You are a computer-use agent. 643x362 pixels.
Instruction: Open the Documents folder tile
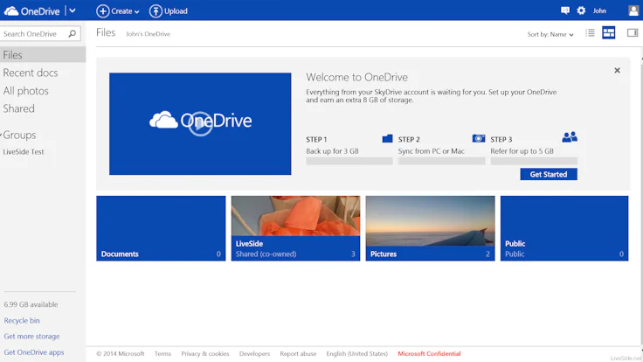161,228
